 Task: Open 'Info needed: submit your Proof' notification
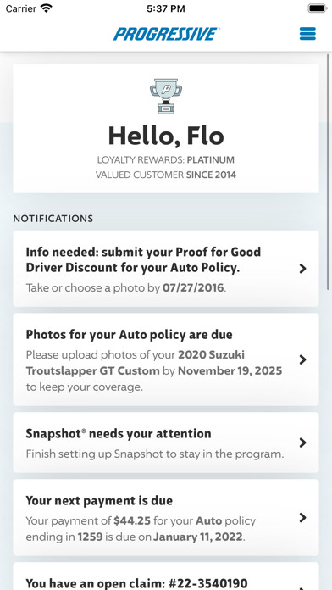click(166, 269)
